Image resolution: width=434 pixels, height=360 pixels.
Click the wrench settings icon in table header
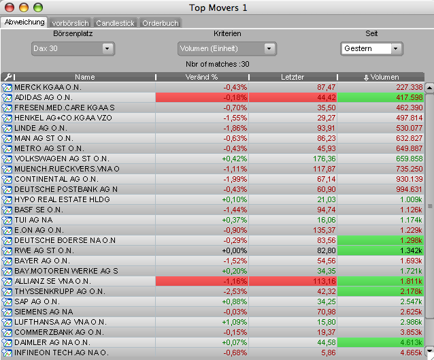[8, 77]
